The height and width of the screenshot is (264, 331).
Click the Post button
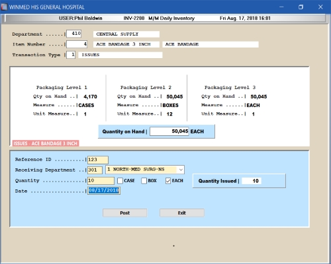coord(124,213)
